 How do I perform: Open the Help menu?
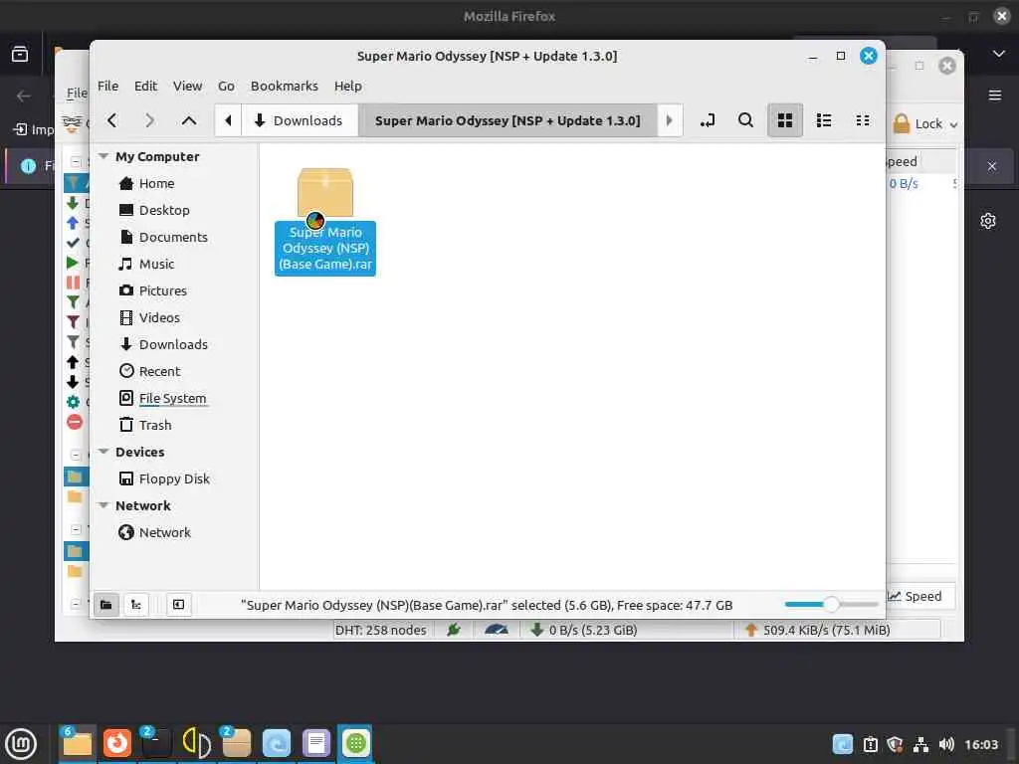(347, 86)
